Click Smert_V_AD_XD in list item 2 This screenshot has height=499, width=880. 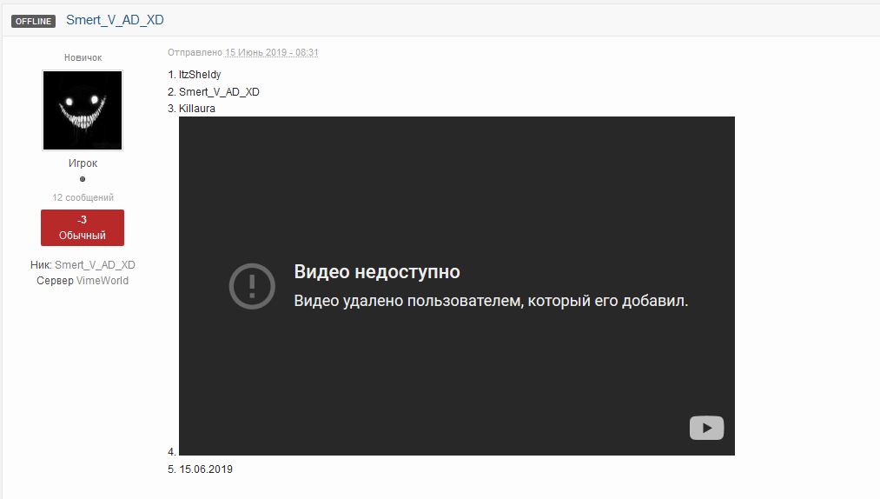pos(219,92)
